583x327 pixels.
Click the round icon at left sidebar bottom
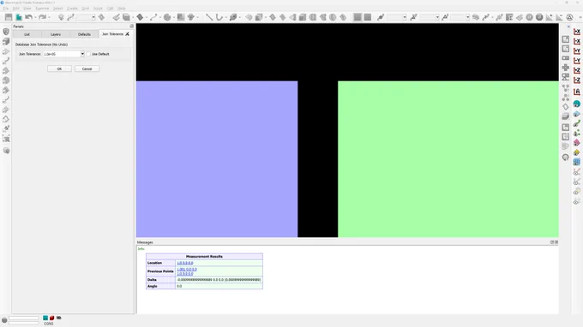6,151
